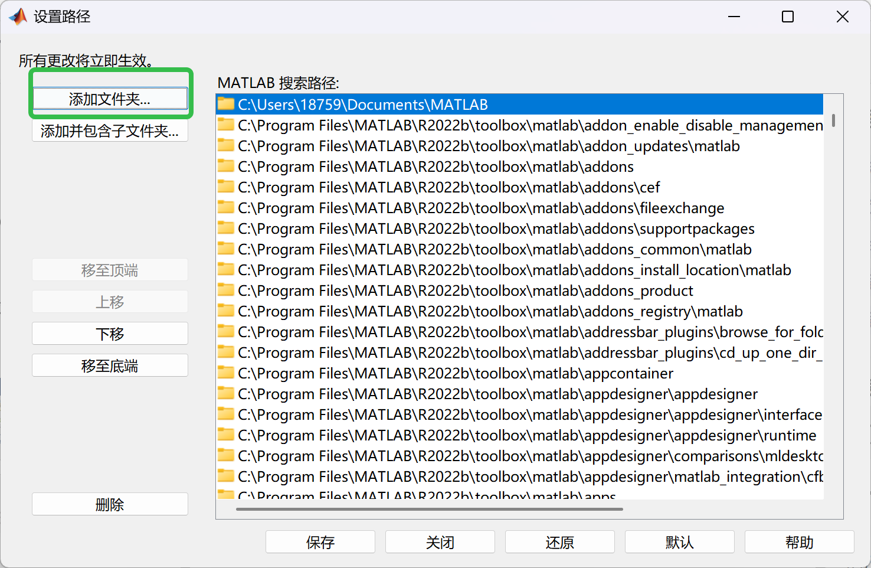Move selected path down with 下移
Screen dimensions: 871x568
[x=110, y=334]
